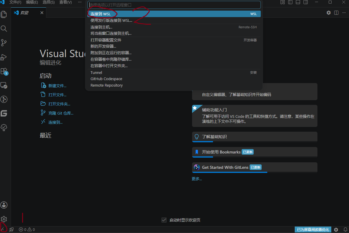The image size is (349, 233).
Task: Open the 编辑(E) menu
Action: coord(32,2)
